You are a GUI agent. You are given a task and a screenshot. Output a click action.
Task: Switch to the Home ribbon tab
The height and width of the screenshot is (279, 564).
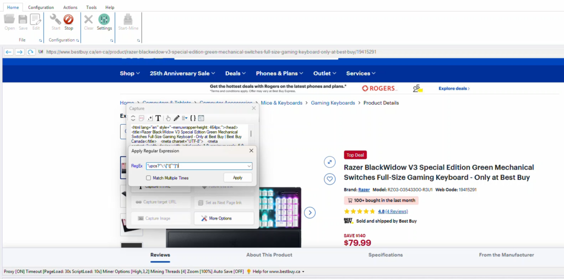(13, 7)
